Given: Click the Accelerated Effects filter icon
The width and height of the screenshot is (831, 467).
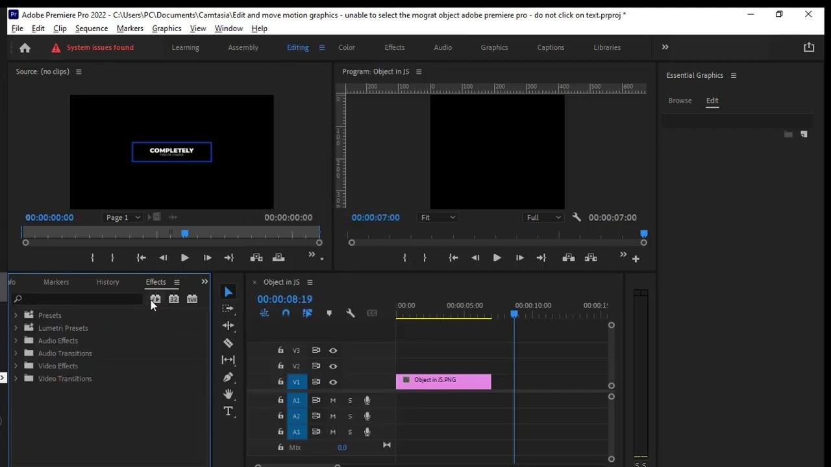Looking at the screenshot, I should point(155,299).
